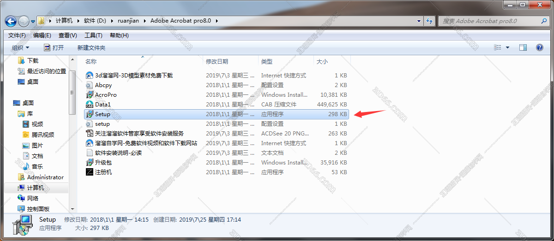Image resolution: width=554 pixels, height=241 pixels.
Task: Select file name 升级包
Action: pyautogui.click(x=103, y=162)
